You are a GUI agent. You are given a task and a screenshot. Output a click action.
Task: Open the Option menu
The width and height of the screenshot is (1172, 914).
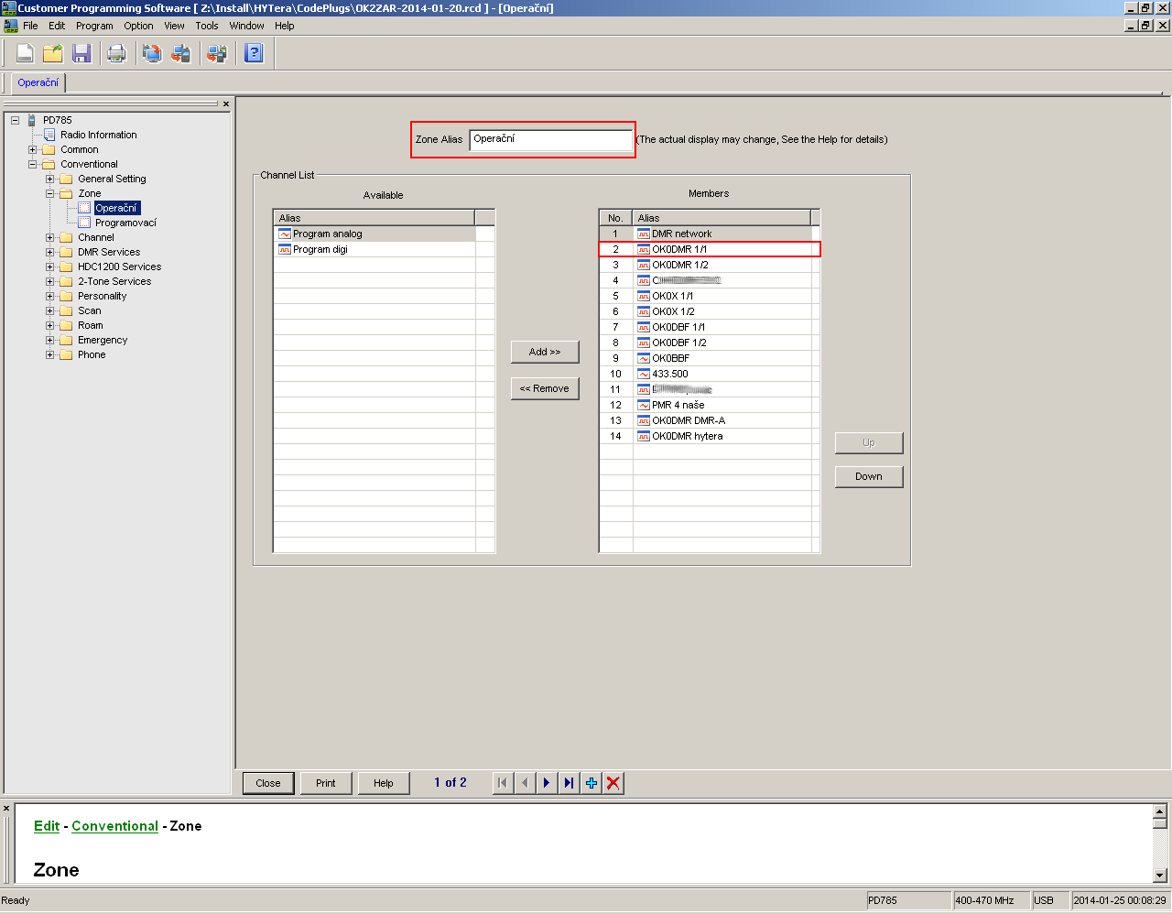point(138,26)
